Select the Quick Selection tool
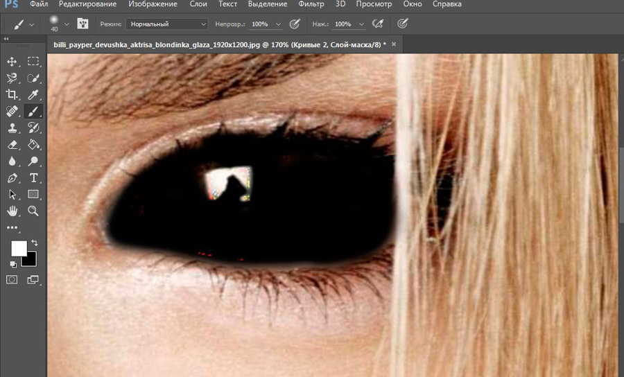 (33, 78)
